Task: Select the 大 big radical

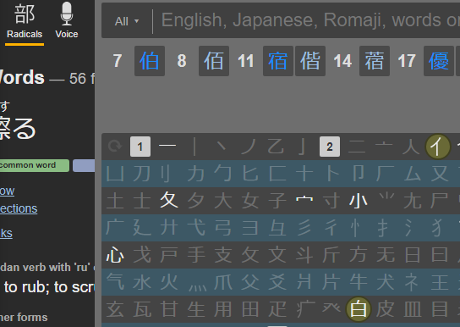Action: (223, 201)
